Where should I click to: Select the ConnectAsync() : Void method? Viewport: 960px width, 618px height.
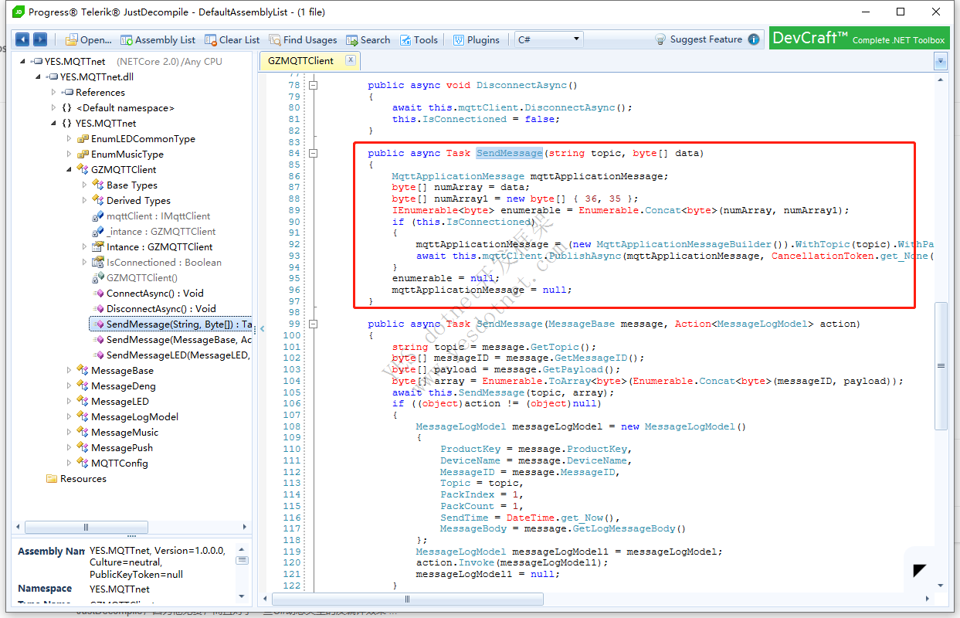[155, 293]
